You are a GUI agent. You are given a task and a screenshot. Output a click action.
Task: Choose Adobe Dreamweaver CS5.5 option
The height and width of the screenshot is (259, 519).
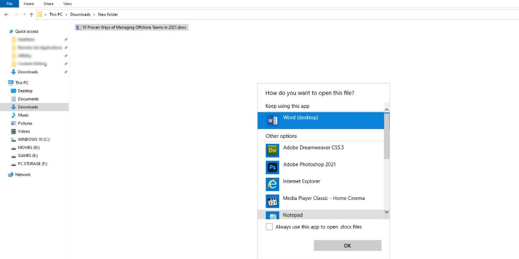tap(321, 150)
